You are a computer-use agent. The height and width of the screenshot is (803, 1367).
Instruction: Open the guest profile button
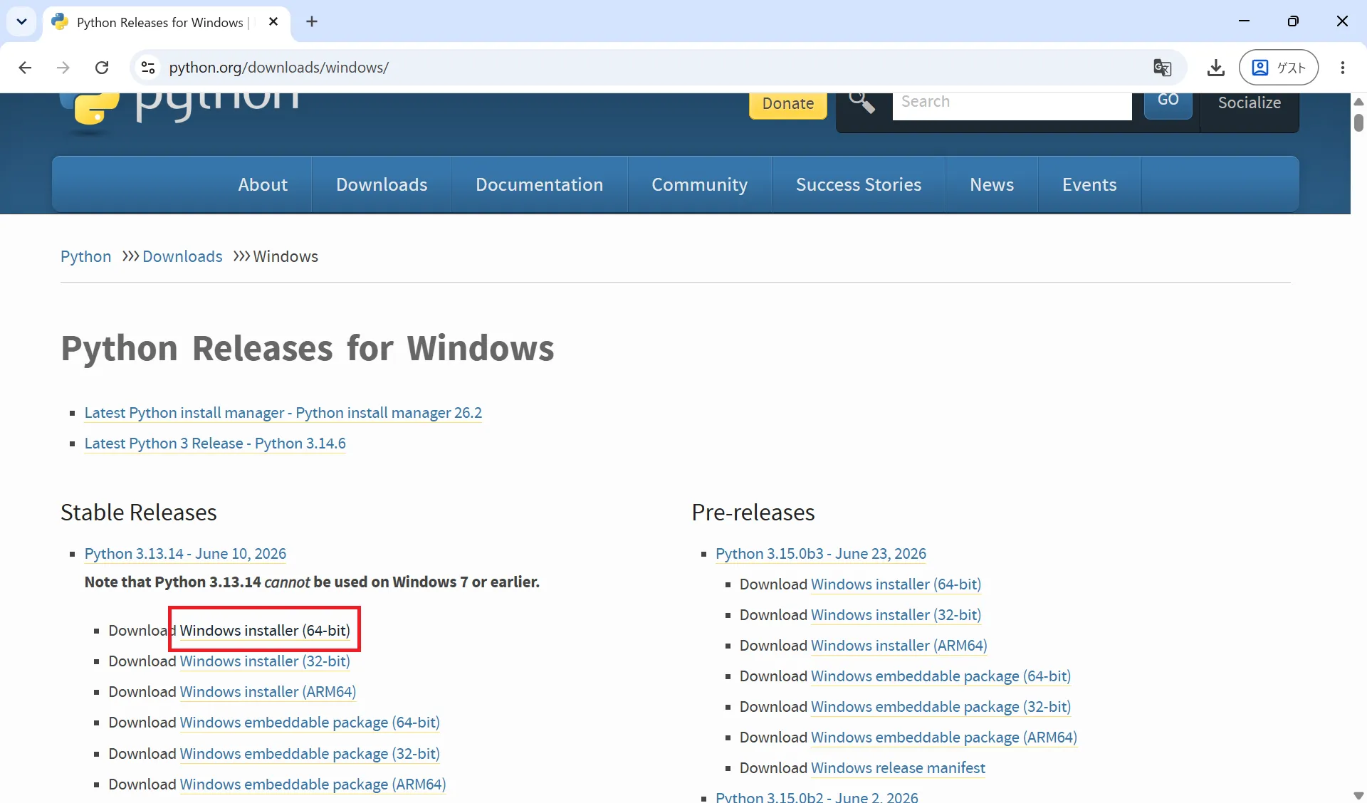tap(1279, 68)
